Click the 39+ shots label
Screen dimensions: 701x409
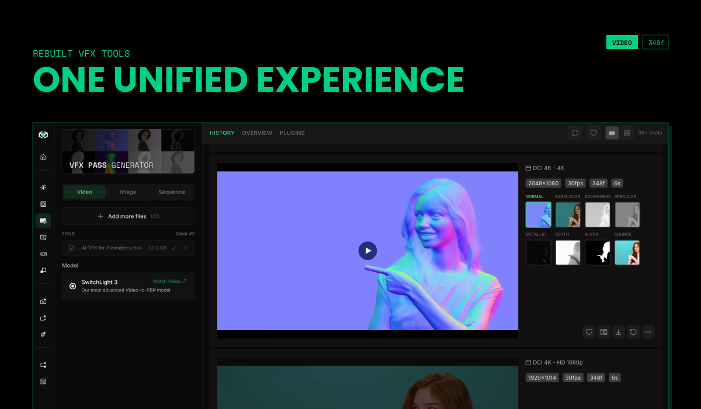650,133
